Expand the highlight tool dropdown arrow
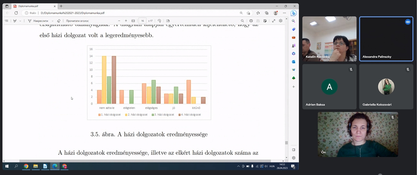The width and height of the screenshot is (417, 175). click(20, 21)
